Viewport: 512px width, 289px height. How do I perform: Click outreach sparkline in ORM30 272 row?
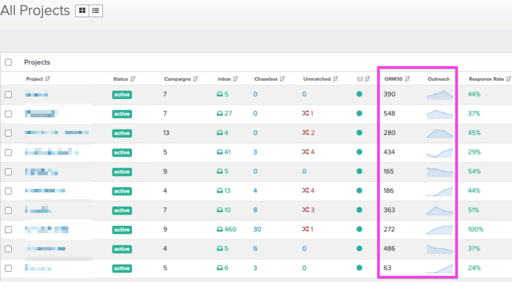tap(440, 230)
